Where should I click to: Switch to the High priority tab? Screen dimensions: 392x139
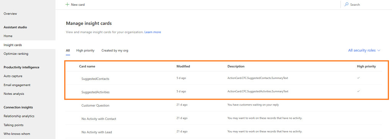coord(85,51)
